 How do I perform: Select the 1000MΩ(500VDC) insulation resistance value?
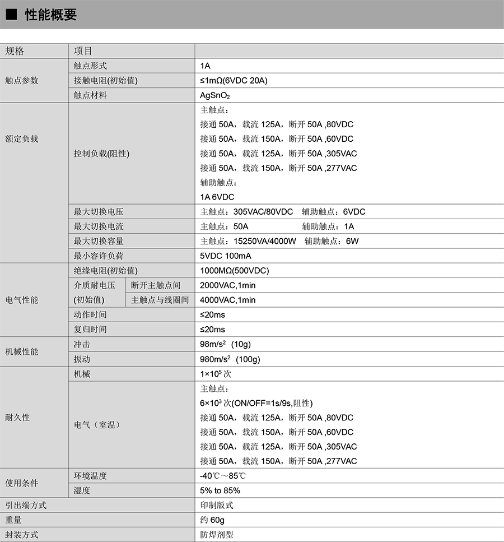[x=235, y=271]
